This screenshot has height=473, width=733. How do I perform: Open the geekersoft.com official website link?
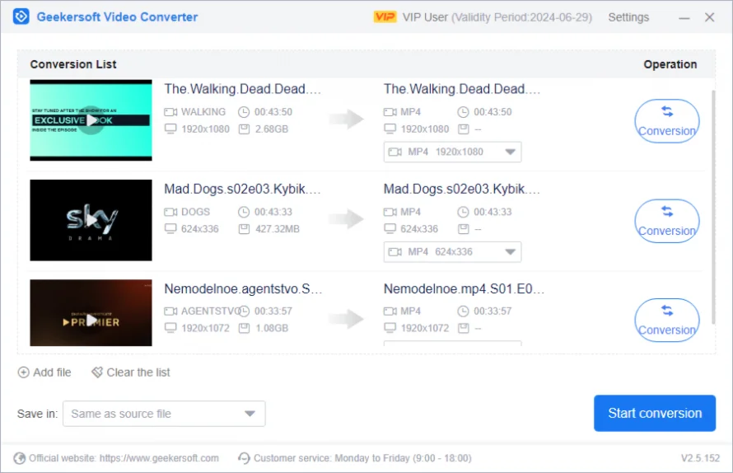pyautogui.click(x=159, y=458)
